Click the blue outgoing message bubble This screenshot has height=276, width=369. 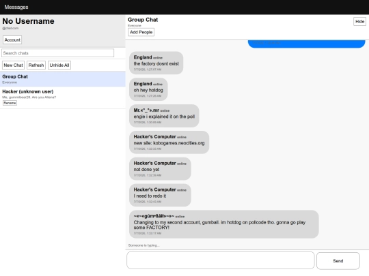306,44
